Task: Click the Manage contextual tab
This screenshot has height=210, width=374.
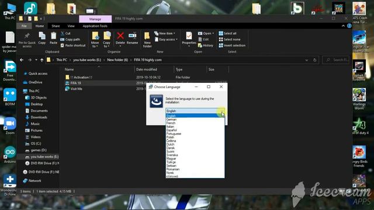Action: pyautogui.click(x=95, y=19)
